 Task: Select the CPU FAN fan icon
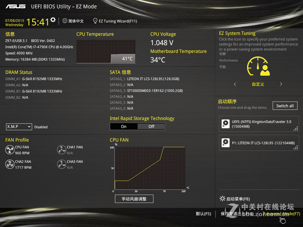pos(9,149)
